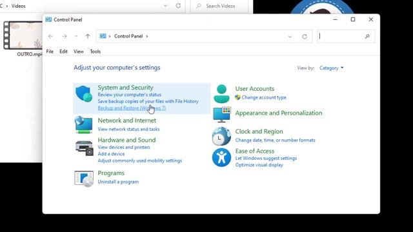Expand the chevron after Control Panel breadcrumb

pyautogui.click(x=147, y=36)
